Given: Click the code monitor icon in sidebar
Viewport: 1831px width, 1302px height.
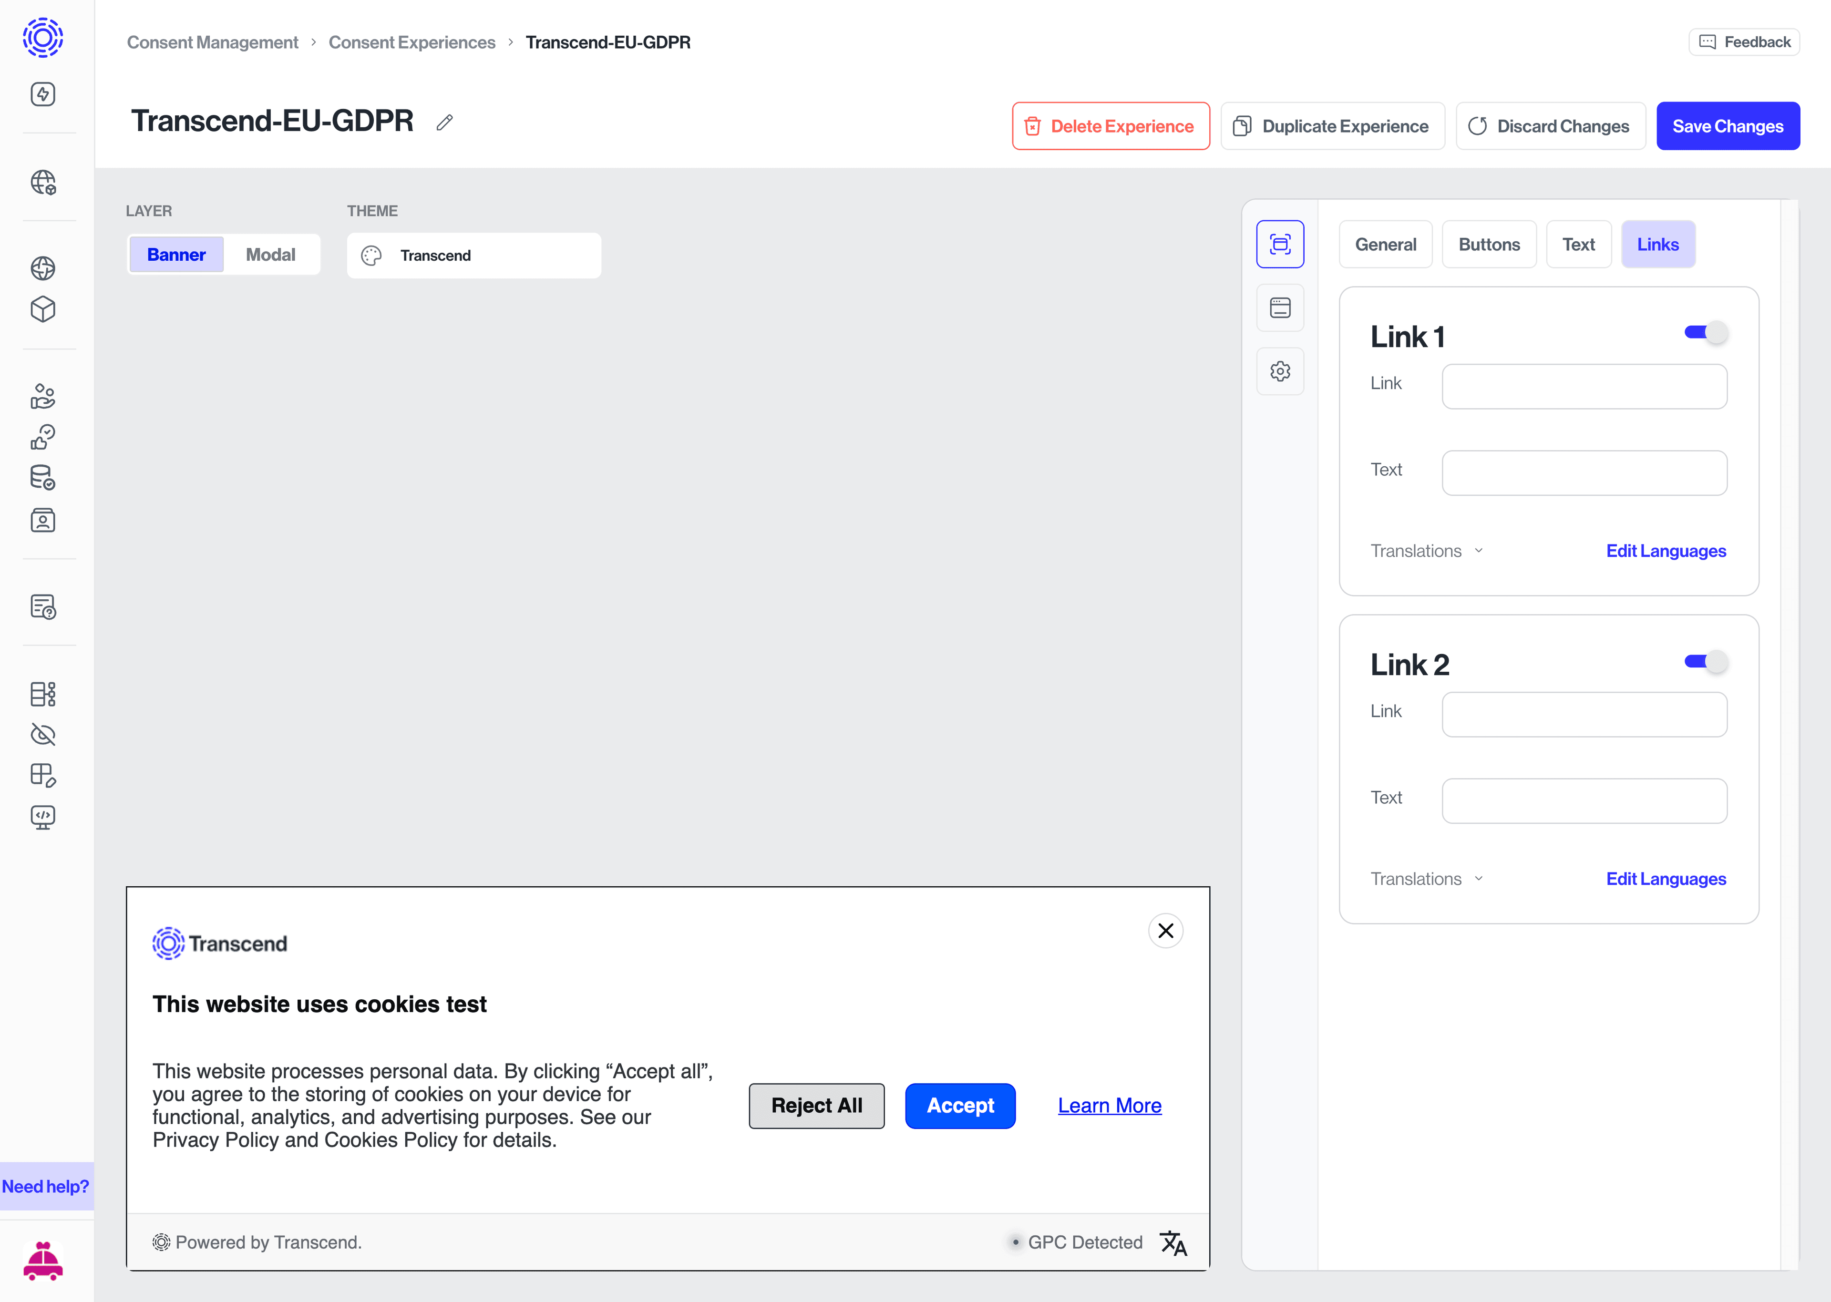Looking at the screenshot, I should (x=42, y=817).
